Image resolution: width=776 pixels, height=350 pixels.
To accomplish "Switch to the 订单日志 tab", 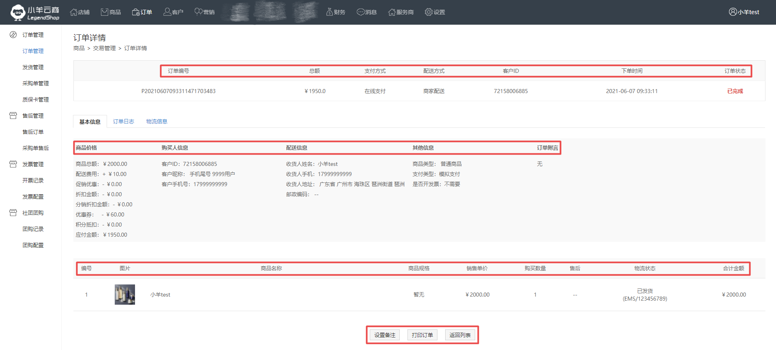I will (123, 121).
